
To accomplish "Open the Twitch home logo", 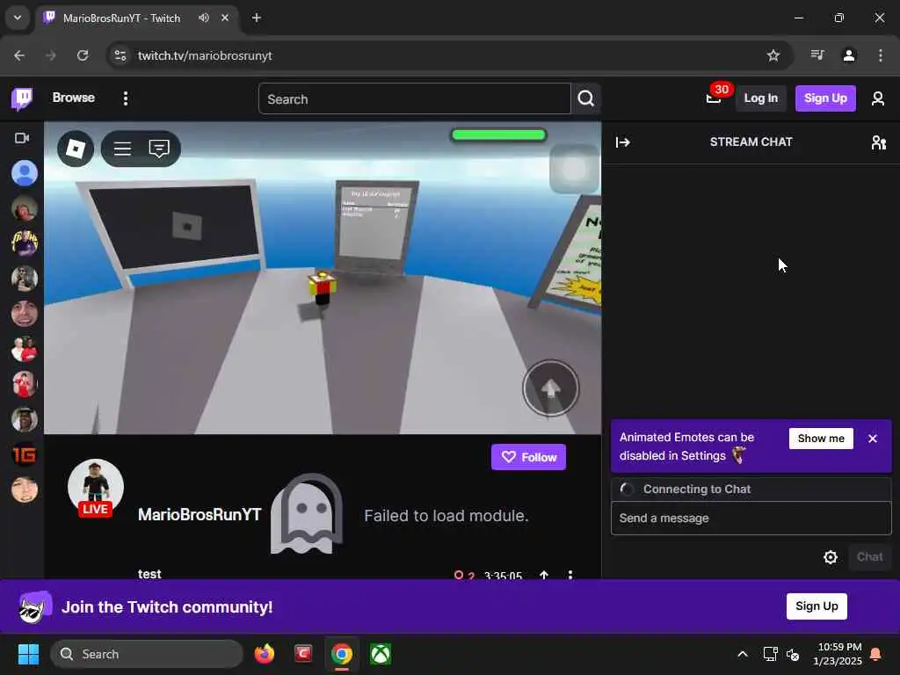I will 22,98.
